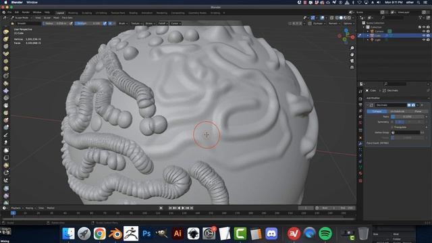432x243 pixels.
Task: Switch to rendered viewport shading
Action: pos(349,18)
